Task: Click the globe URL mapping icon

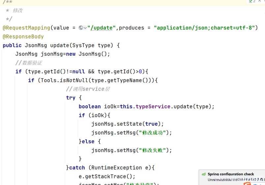Action: pos(81,28)
